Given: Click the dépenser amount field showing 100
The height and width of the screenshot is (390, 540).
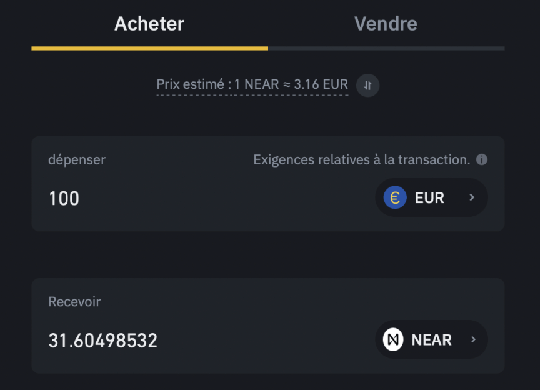Looking at the screenshot, I should click(64, 198).
